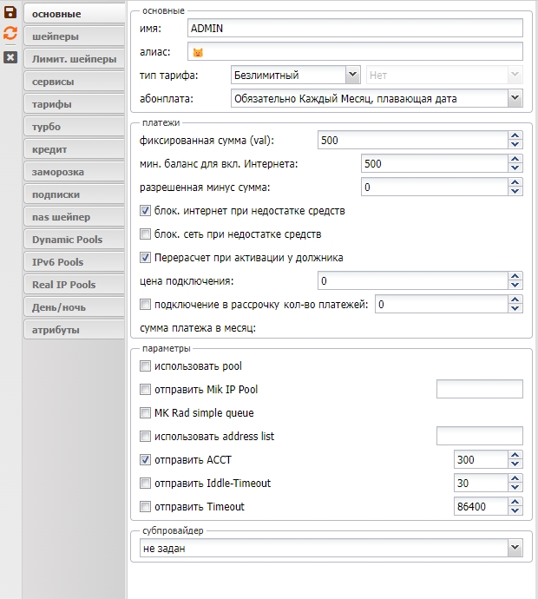The image size is (538, 599).
Task: Open the заморозка tab
Action: [x=74, y=172]
